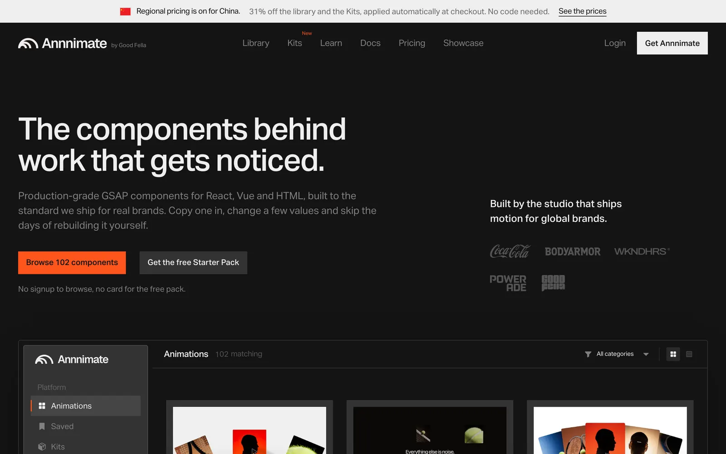Click the Good Fella brand logo
Viewport: 726px width, 454px height.
tap(553, 283)
